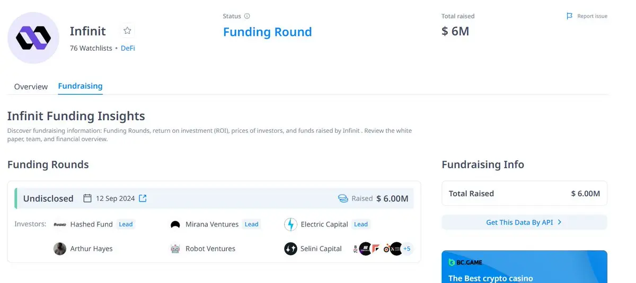Click the coins icon beside Raised amount
This screenshot has height=283, width=636.
click(x=343, y=199)
